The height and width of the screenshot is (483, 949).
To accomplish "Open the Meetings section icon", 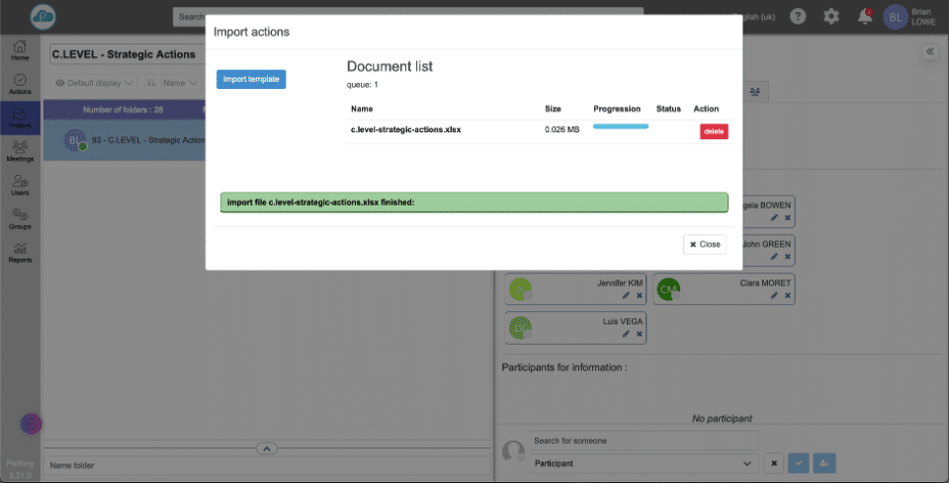I will [20, 151].
